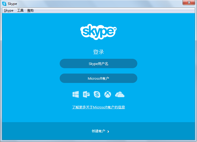Click the 登录 heading text
197x142 pixels.
coord(98,52)
